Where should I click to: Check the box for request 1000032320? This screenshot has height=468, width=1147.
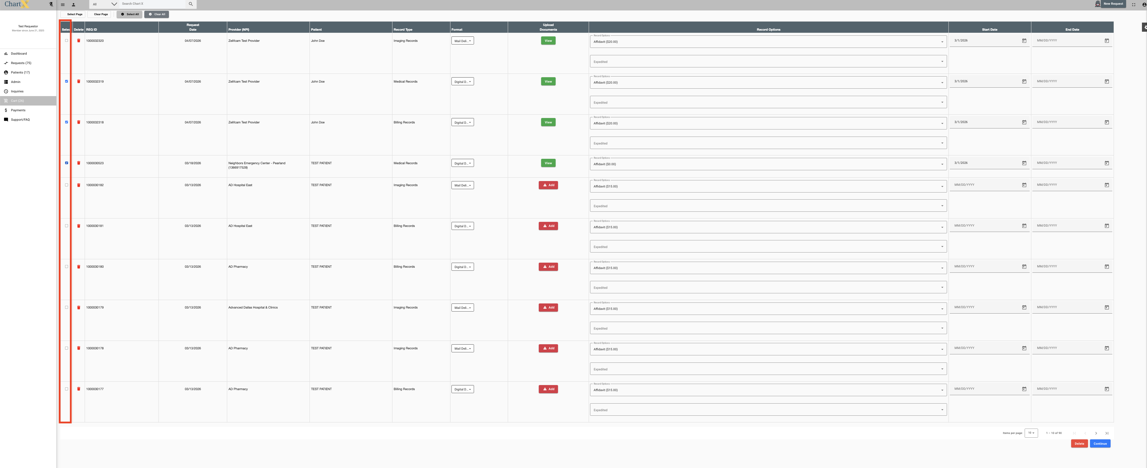67,40
